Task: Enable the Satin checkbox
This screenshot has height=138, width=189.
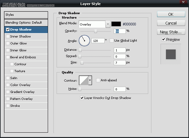Action: tap(8, 78)
